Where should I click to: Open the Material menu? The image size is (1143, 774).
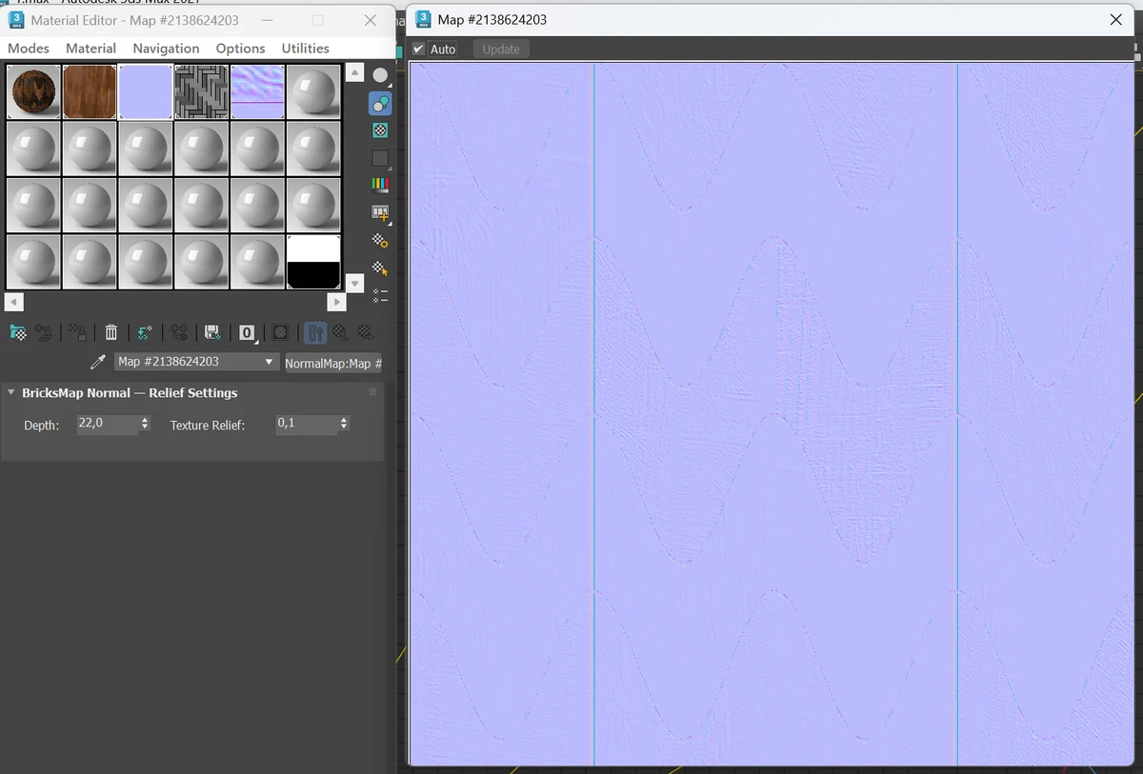(x=90, y=48)
